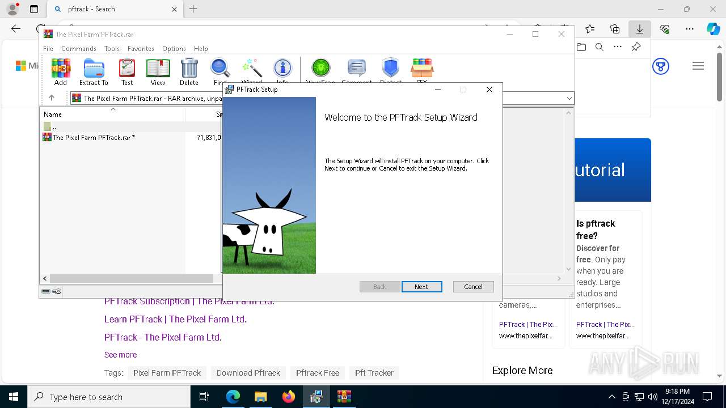Open File Explorer from taskbar
This screenshot has width=726, height=408.
(x=261, y=397)
